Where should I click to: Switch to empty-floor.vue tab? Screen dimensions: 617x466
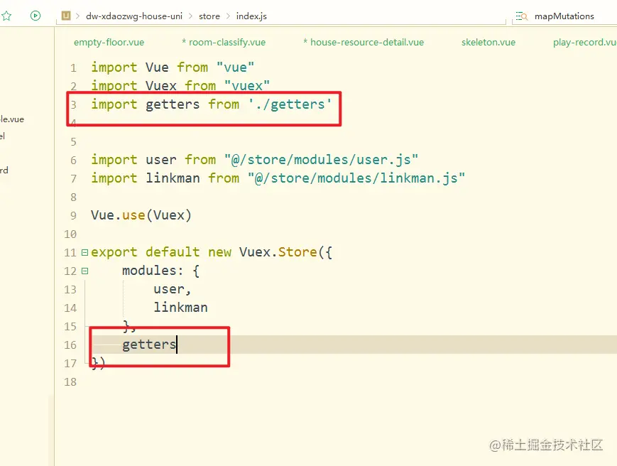[x=109, y=42]
